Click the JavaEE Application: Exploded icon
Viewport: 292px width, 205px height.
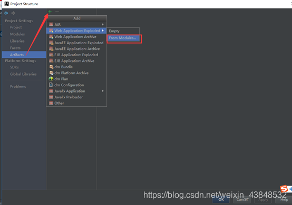[51, 43]
